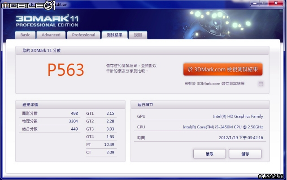
Task: Click the Intel(R) HD Graphics Family text
Action: [238, 116]
